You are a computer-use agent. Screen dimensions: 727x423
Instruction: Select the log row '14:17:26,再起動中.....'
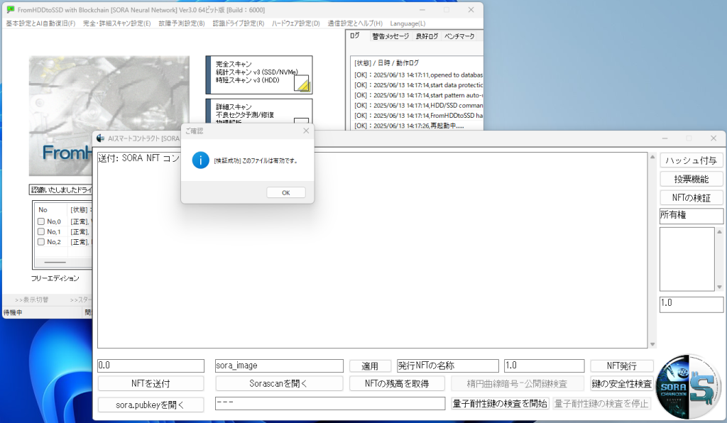pos(409,126)
